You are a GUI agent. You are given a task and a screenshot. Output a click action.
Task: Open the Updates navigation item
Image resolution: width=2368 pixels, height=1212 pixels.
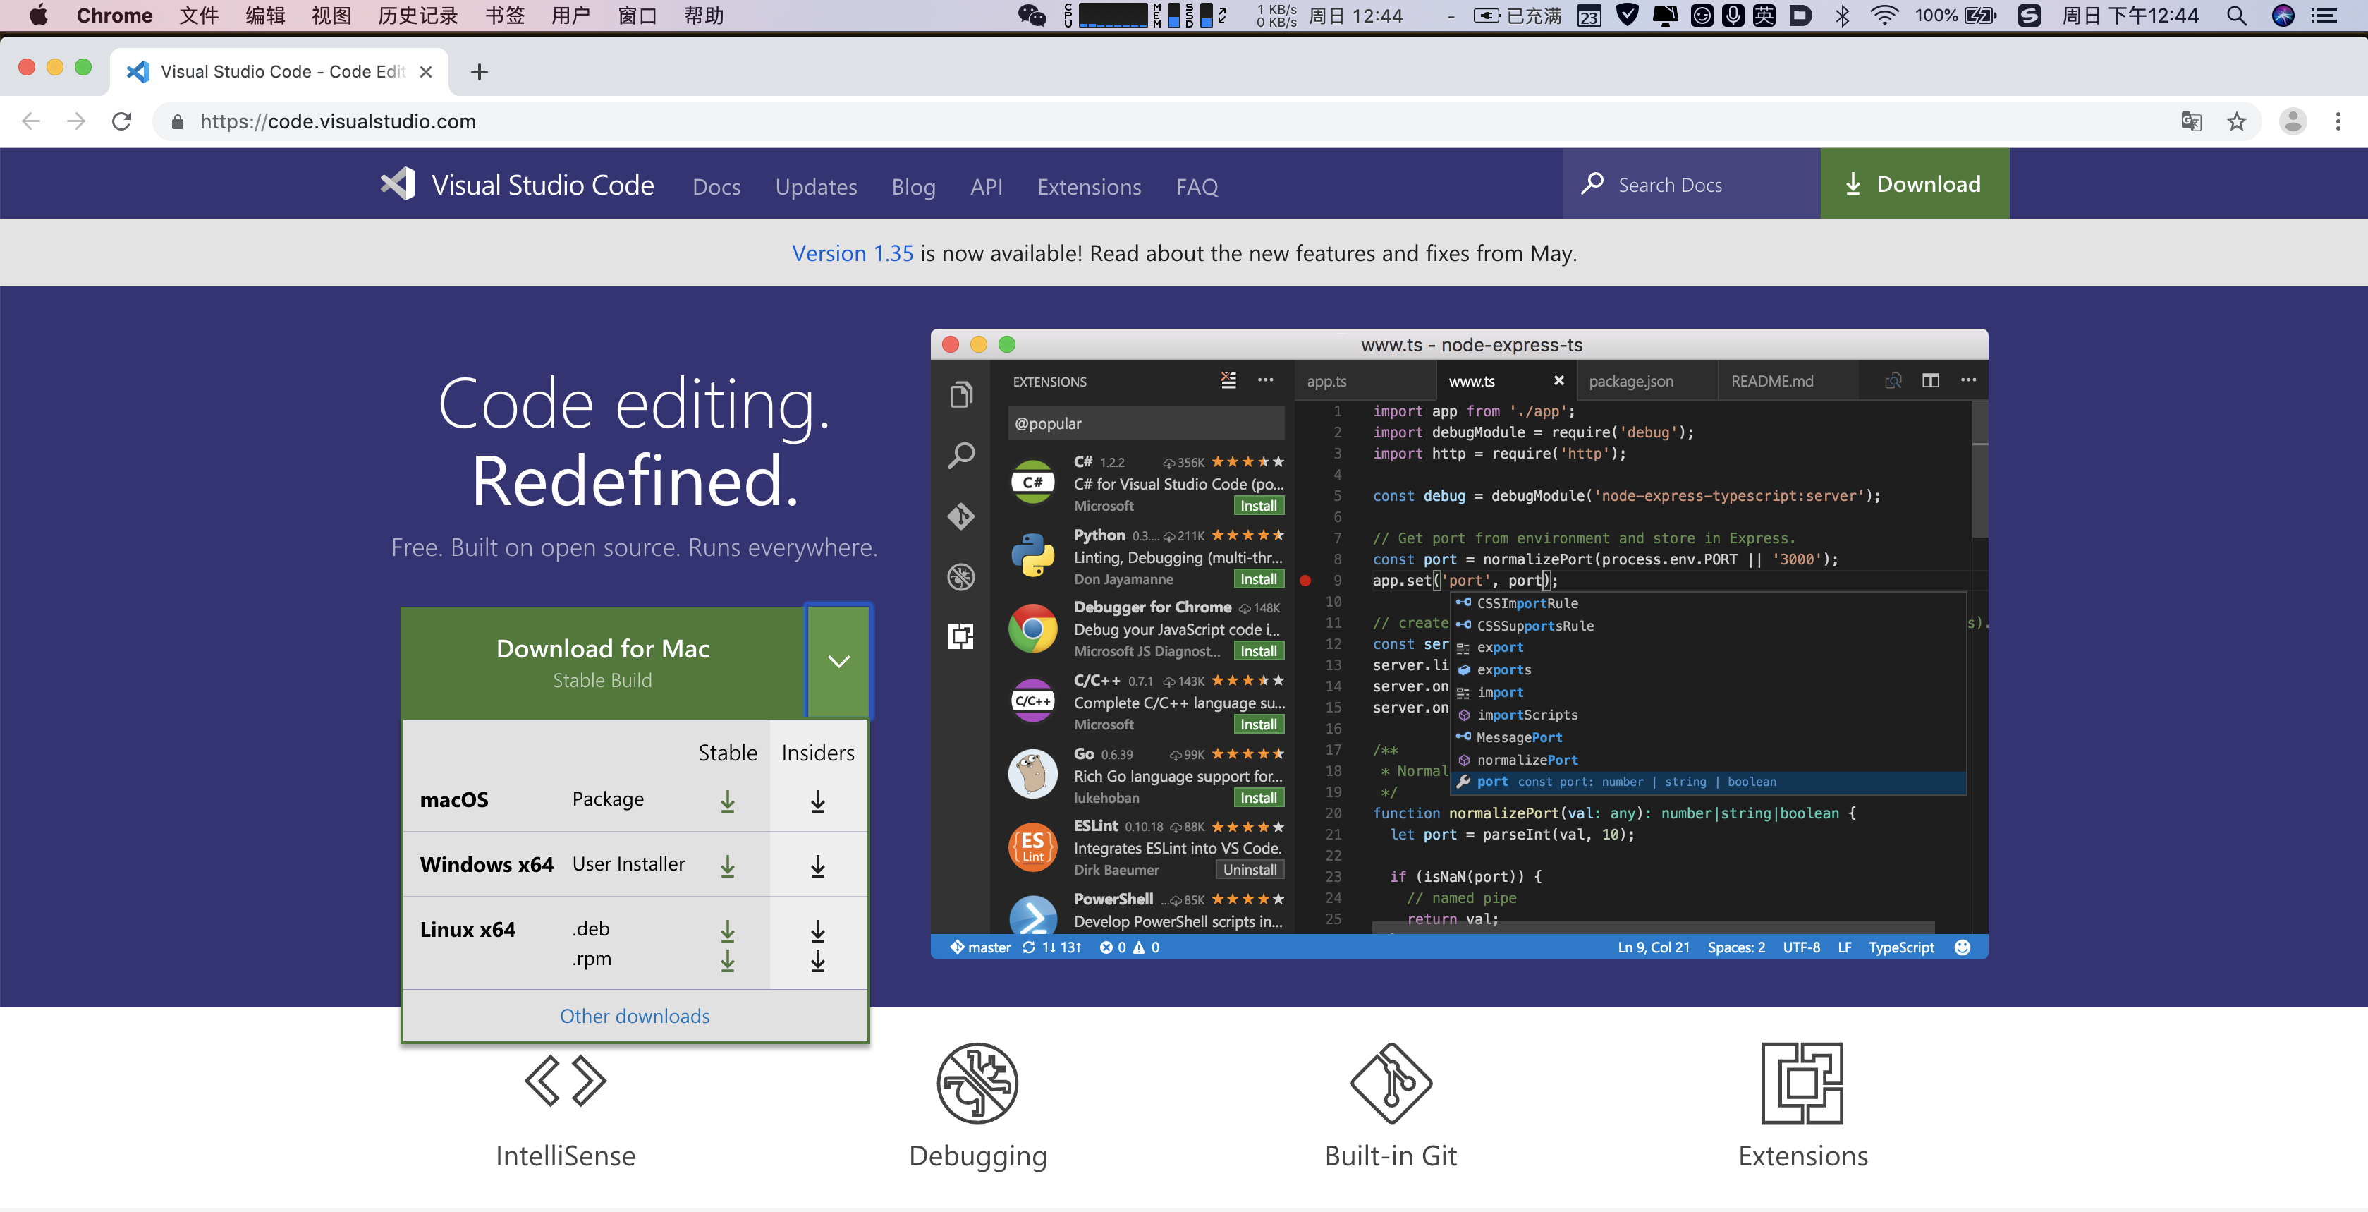pyautogui.click(x=815, y=187)
